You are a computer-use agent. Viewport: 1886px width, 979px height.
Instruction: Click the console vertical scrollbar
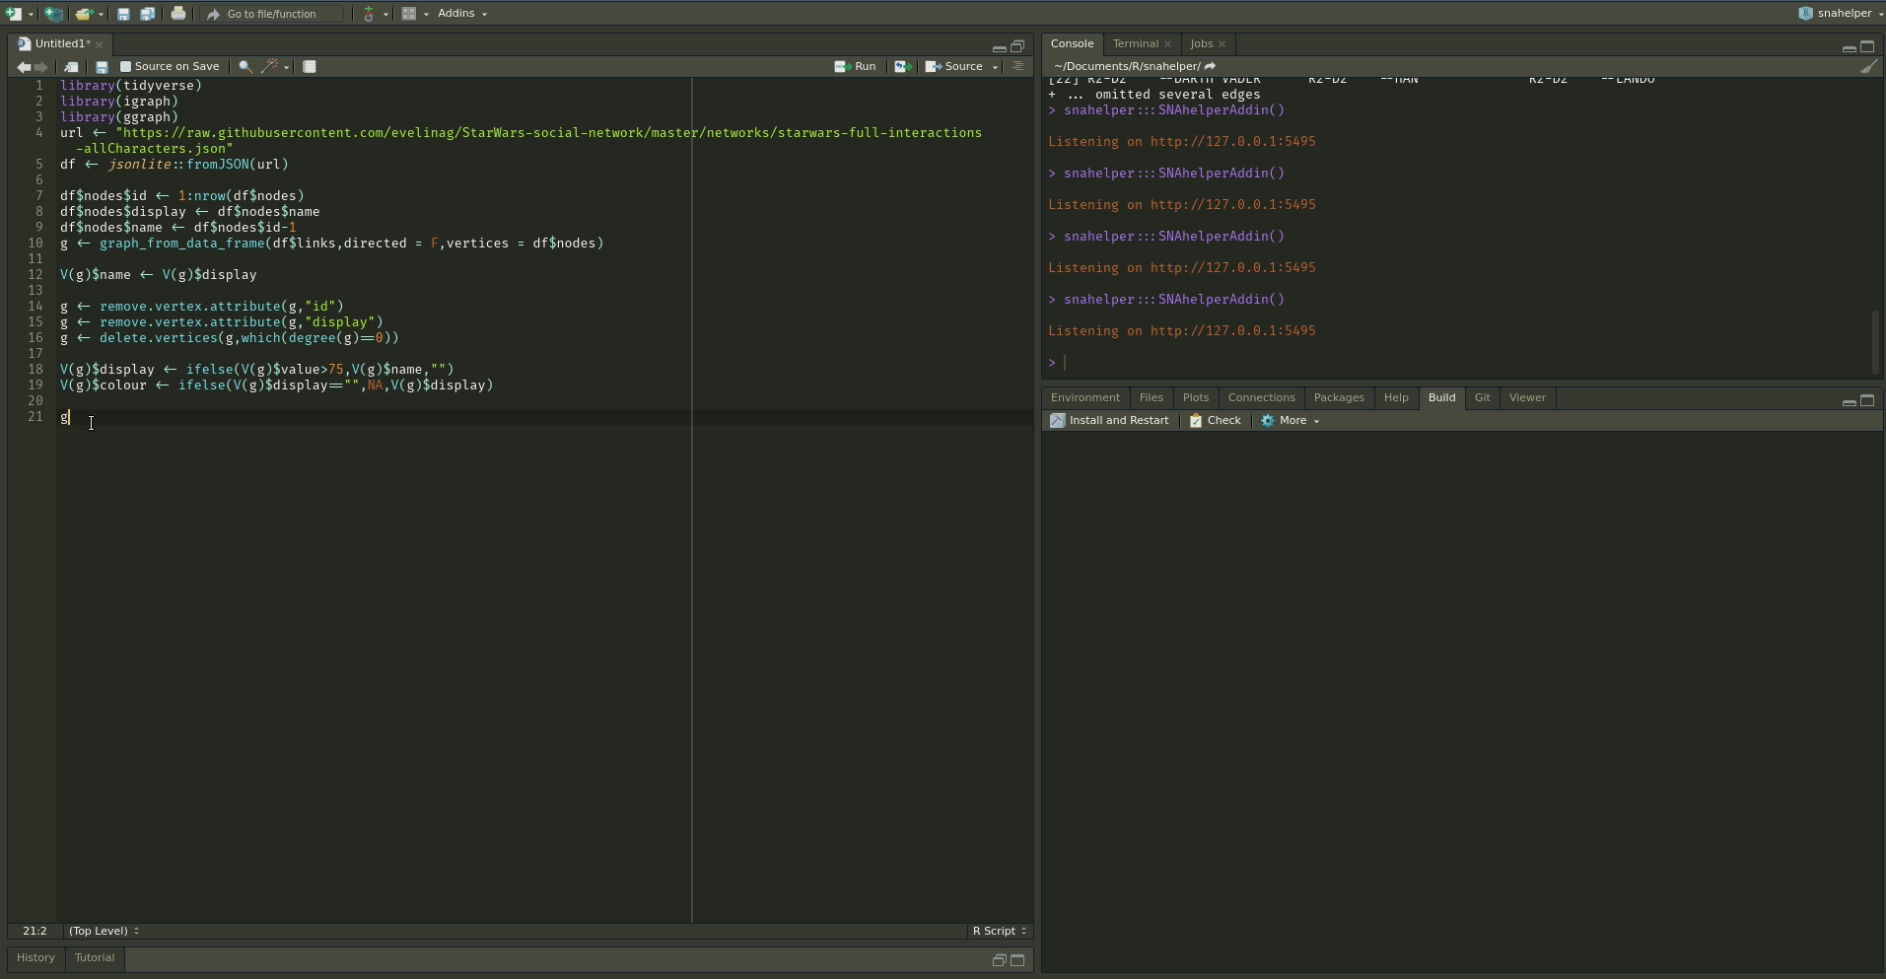tap(1875, 340)
